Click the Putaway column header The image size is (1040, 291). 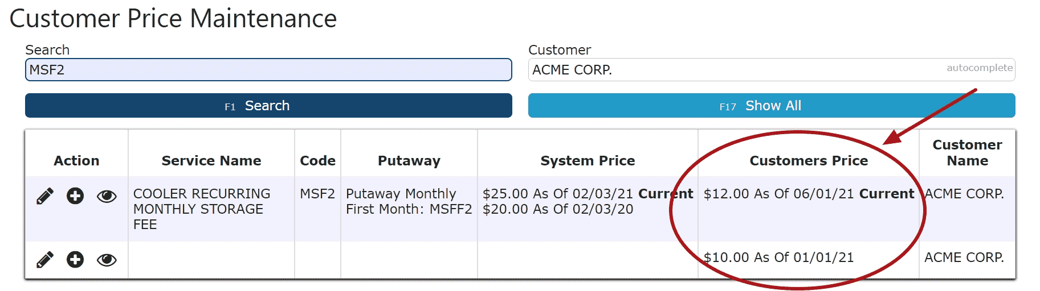tap(409, 161)
